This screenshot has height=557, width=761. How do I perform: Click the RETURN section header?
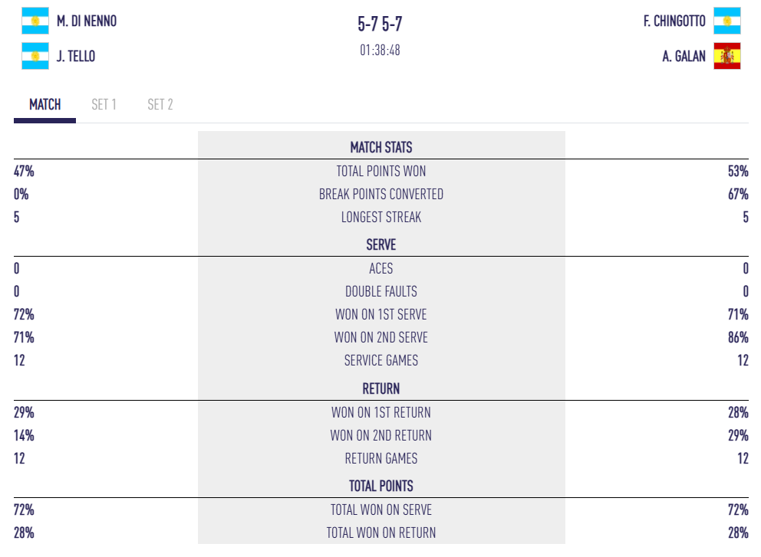(x=381, y=388)
